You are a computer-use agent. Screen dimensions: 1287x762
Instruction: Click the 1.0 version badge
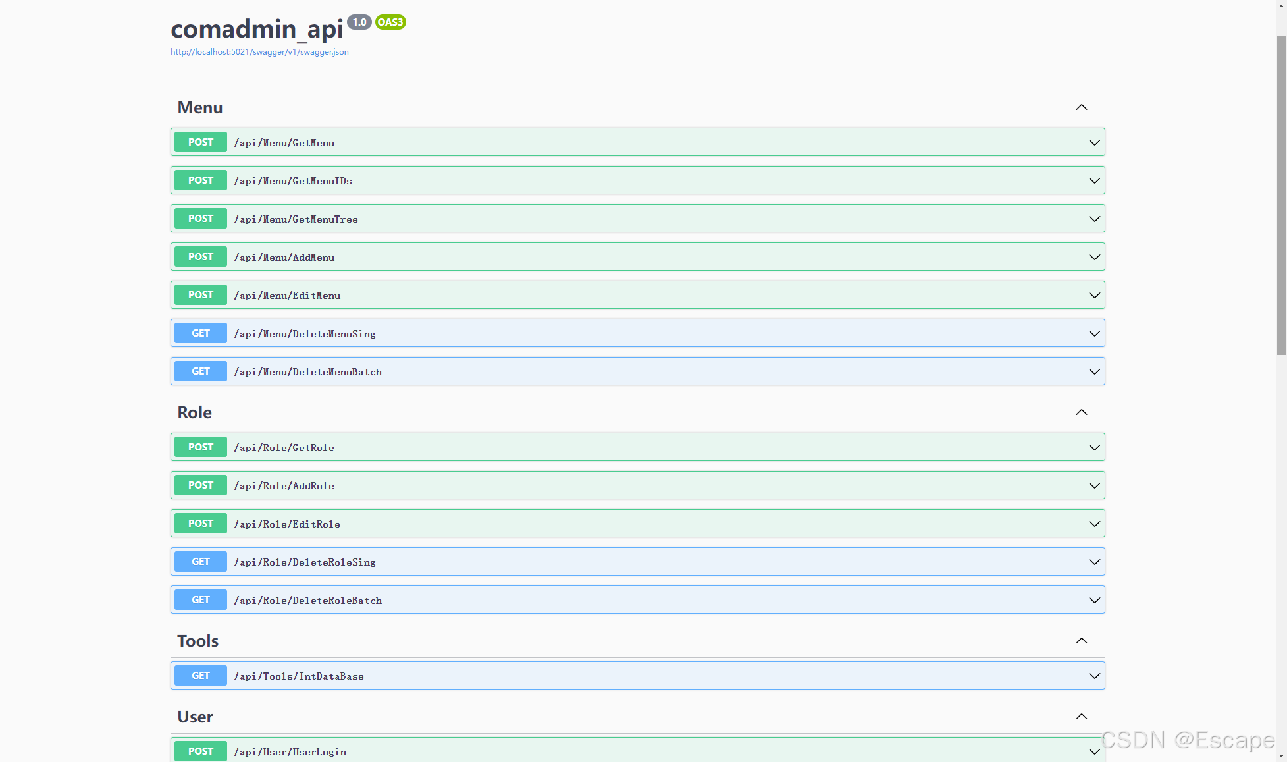tap(359, 22)
